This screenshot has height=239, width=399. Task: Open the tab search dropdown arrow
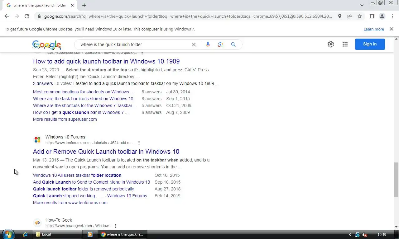click(362, 5)
